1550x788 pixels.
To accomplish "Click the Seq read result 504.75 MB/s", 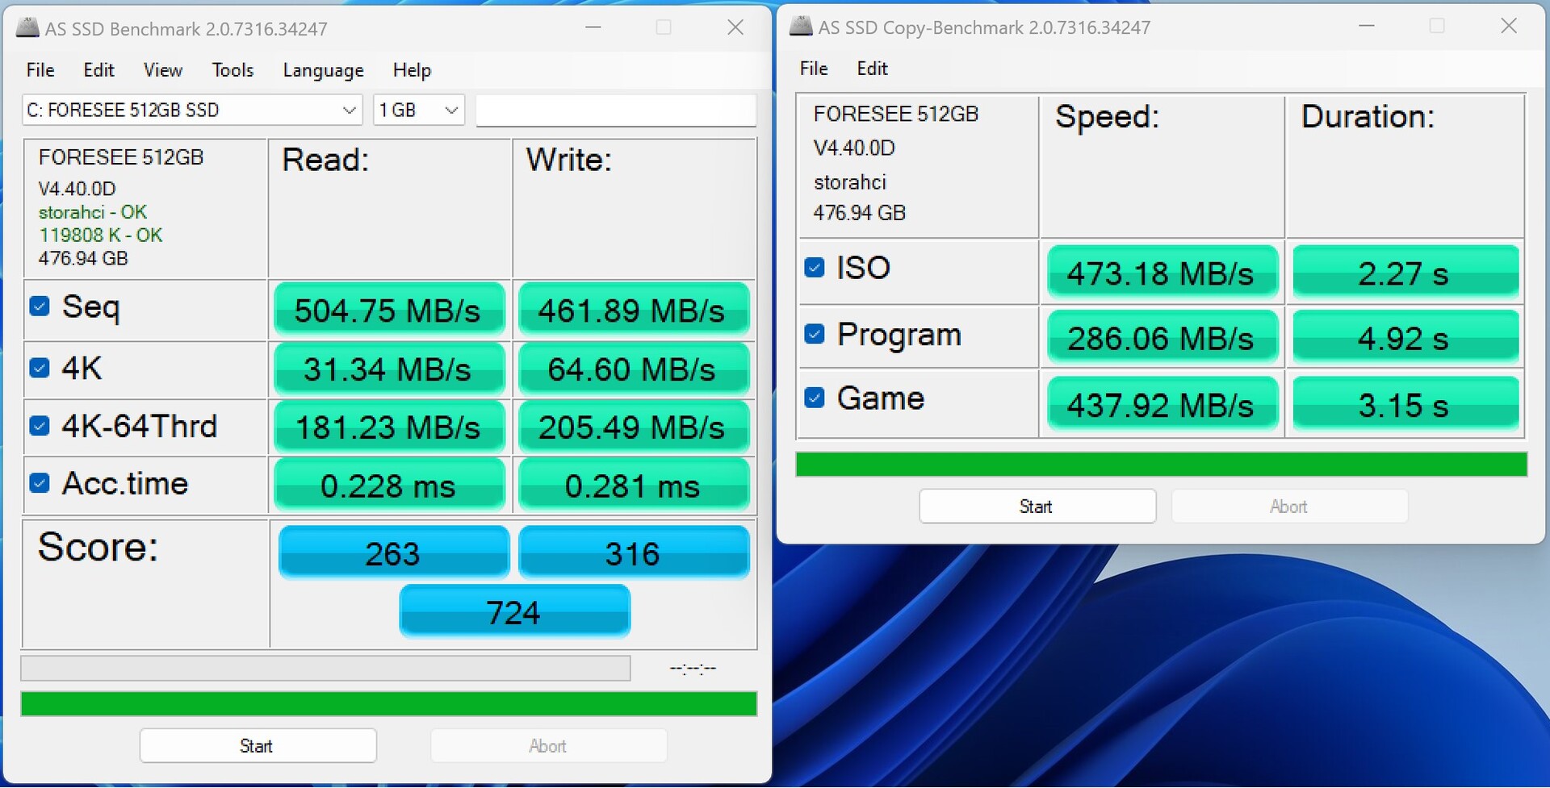I will [389, 310].
